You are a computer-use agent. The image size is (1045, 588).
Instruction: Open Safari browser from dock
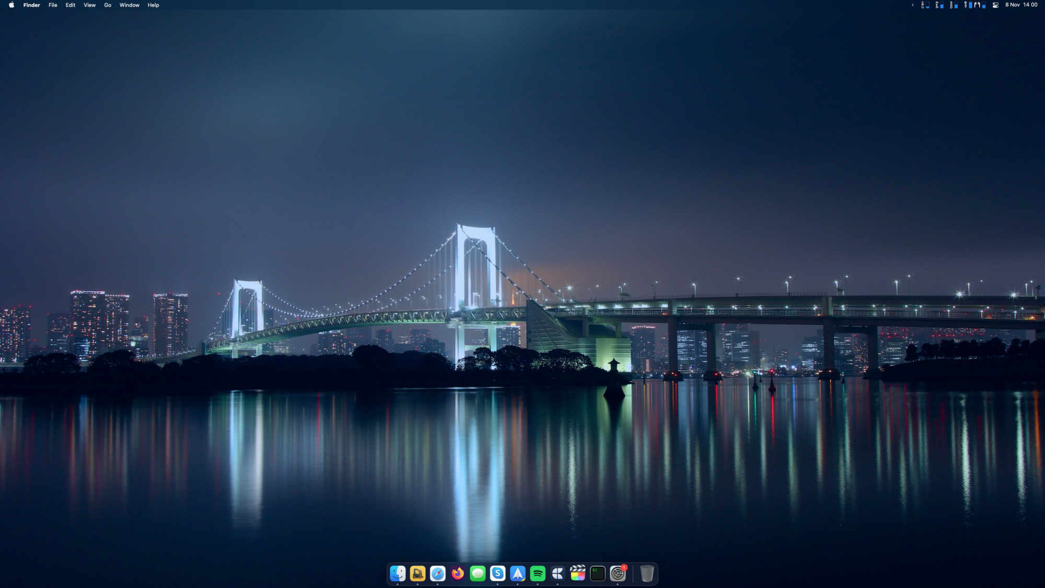(x=438, y=573)
